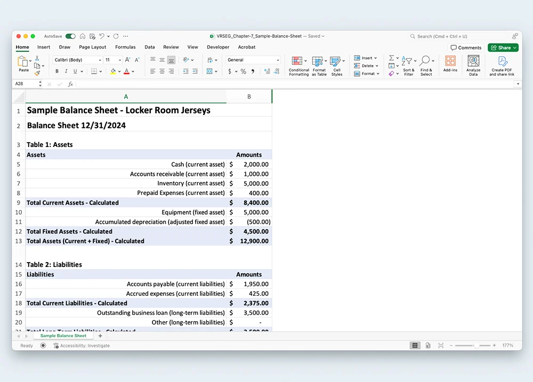Switch to Normal view in status bar
The height and width of the screenshot is (382, 533).
415,346
